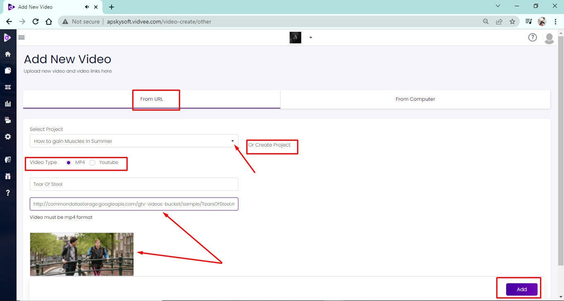Click the Add New Video heading
The width and height of the screenshot is (564, 301).
[x=67, y=59]
